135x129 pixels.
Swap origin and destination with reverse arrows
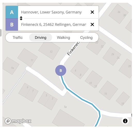[x=21, y=18]
